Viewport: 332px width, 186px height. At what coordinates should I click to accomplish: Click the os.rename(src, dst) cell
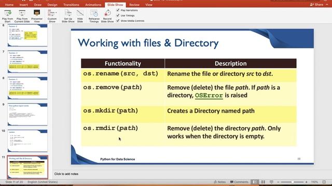[123, 75]
